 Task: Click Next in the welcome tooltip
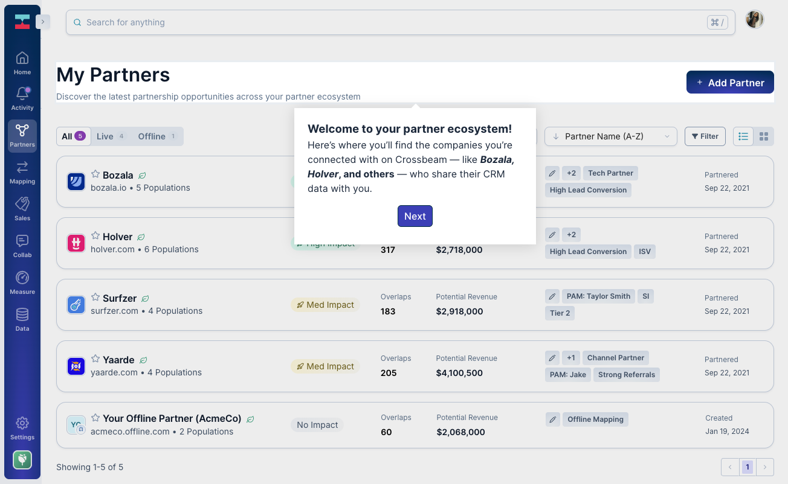[x=415, y=216]
